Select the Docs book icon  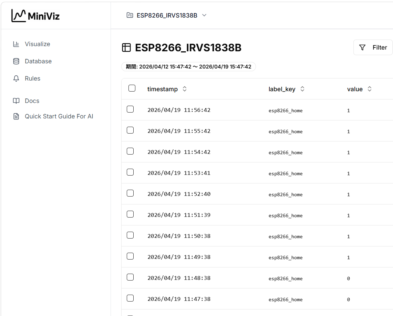tap(16, 101)
